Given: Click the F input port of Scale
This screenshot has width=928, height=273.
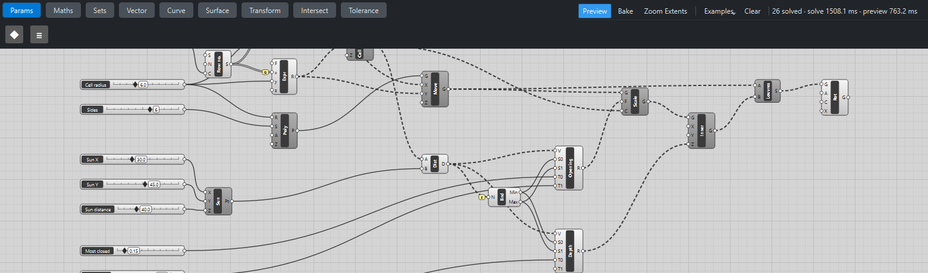Looking at the screenshot, I should pyautogui.click(x=621, y=101).
